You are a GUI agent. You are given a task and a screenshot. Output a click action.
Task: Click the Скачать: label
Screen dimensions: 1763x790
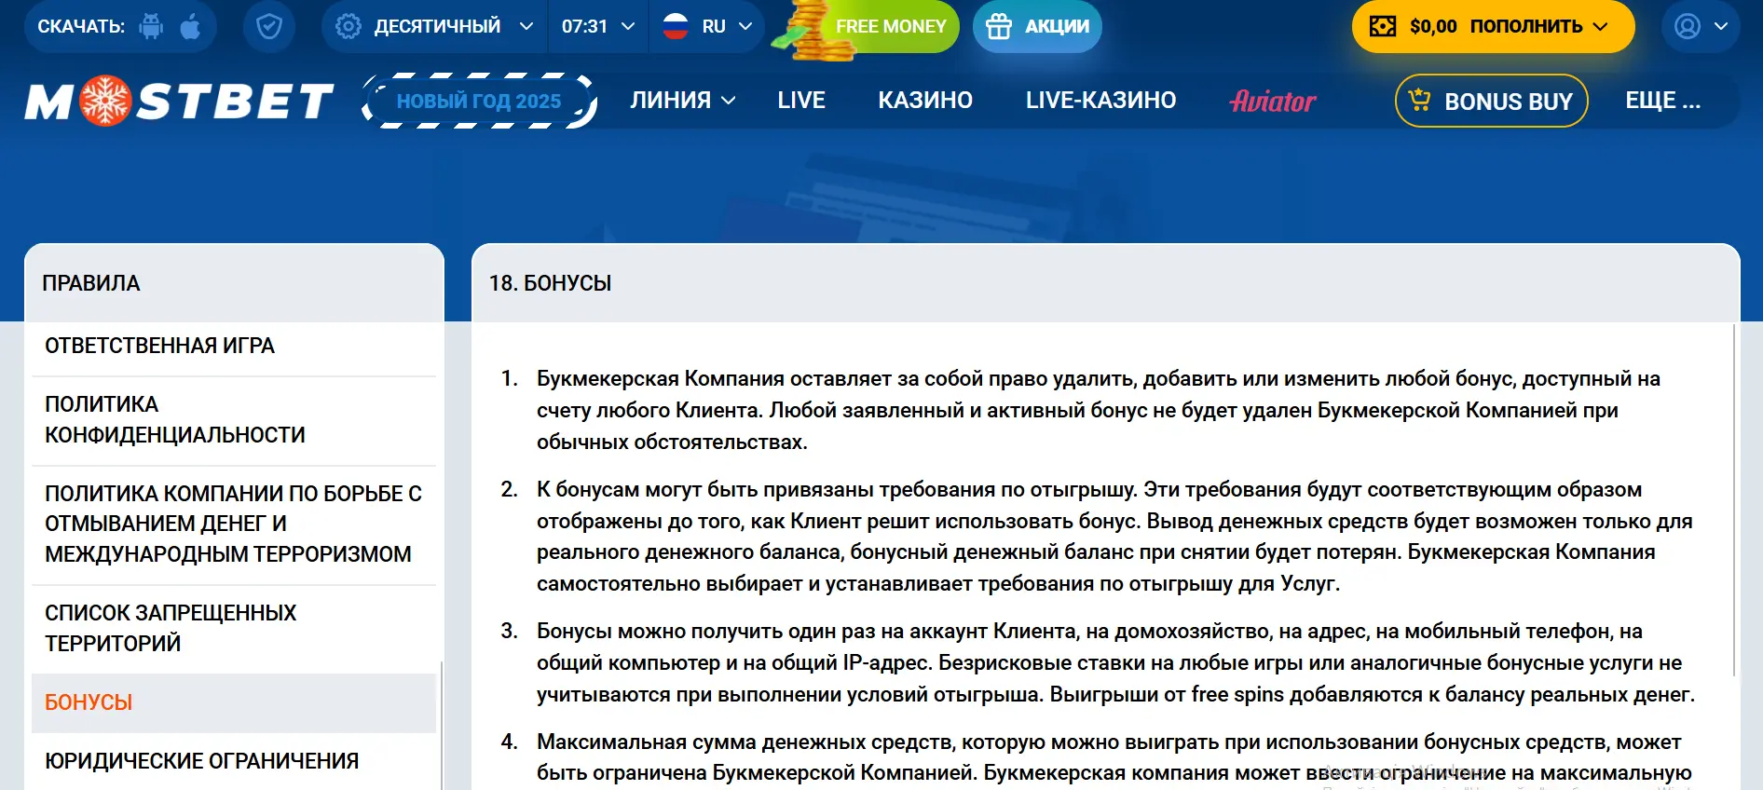[x=81, y=26]
